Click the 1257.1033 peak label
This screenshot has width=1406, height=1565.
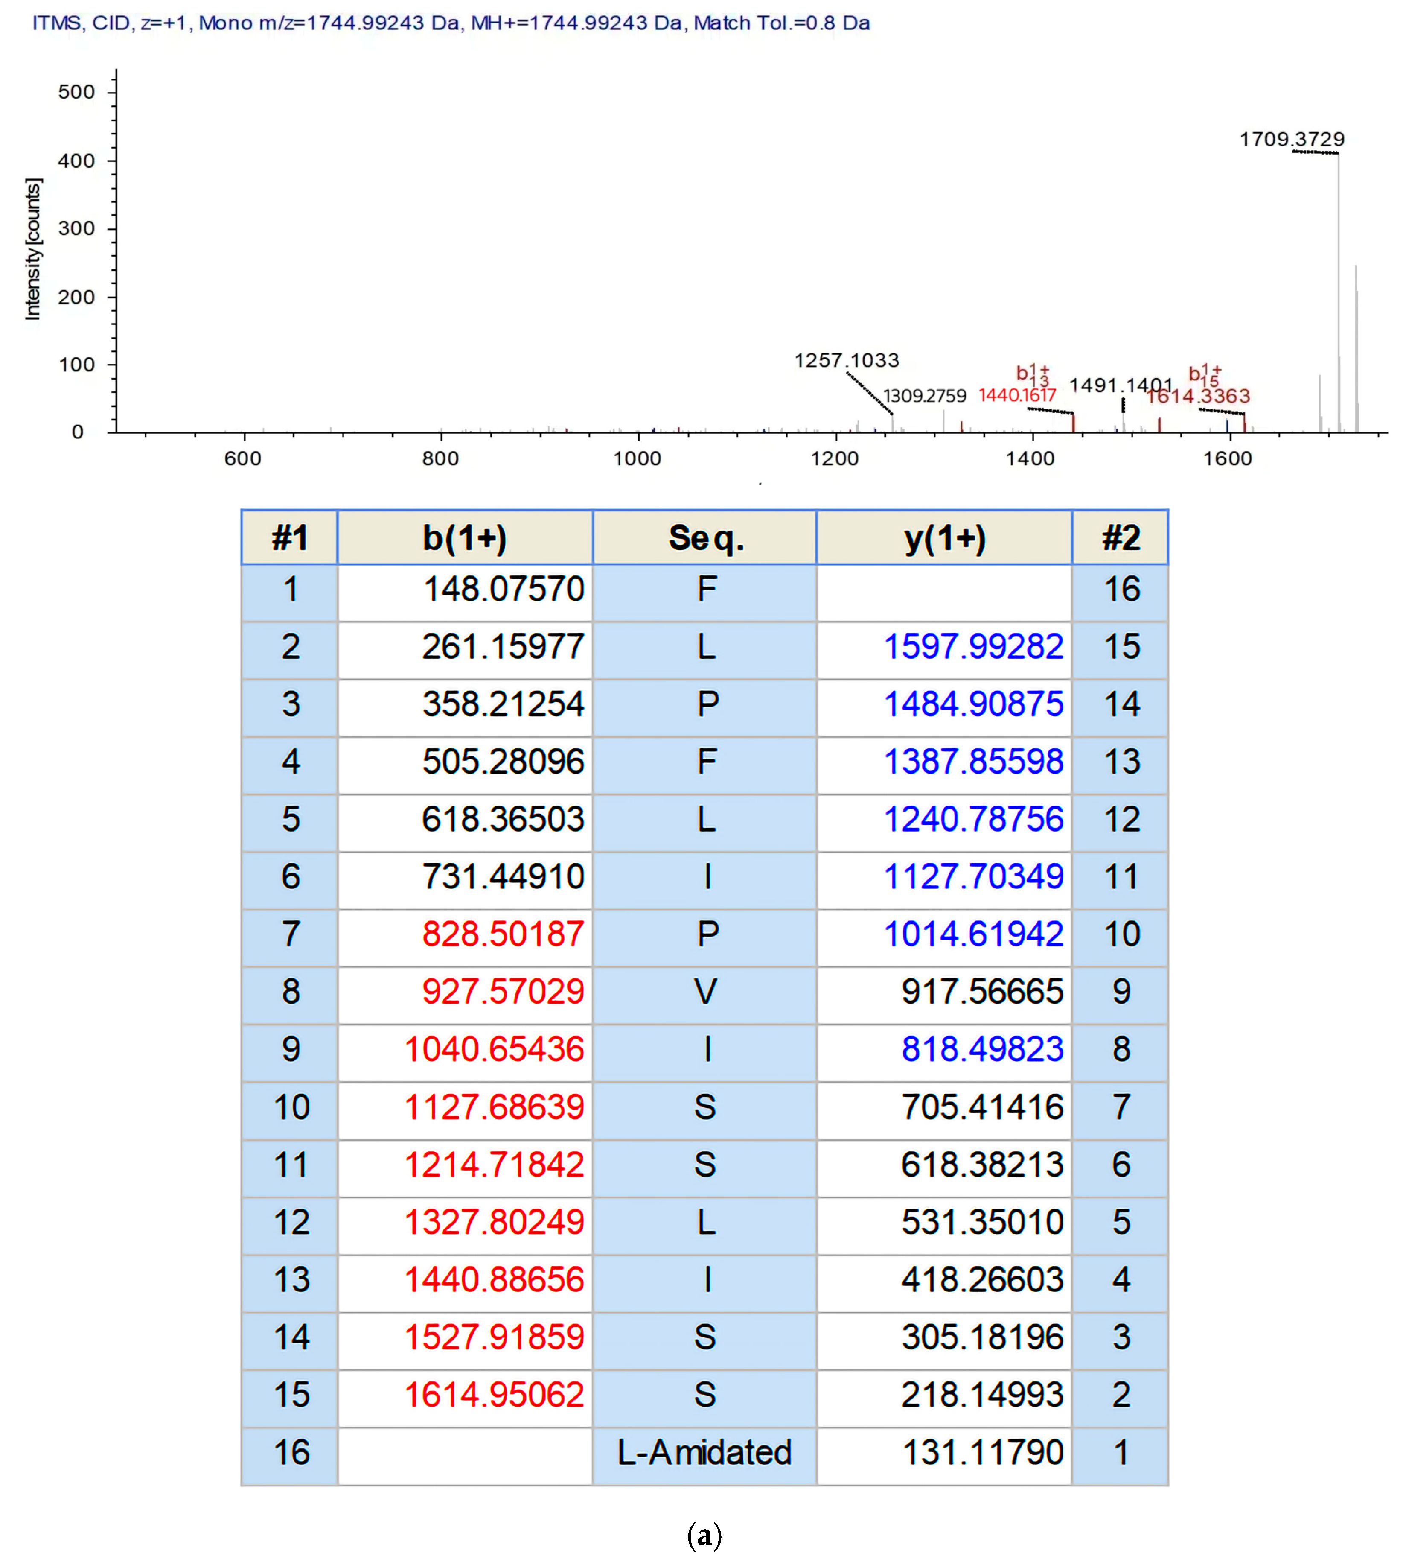[847, 360]
